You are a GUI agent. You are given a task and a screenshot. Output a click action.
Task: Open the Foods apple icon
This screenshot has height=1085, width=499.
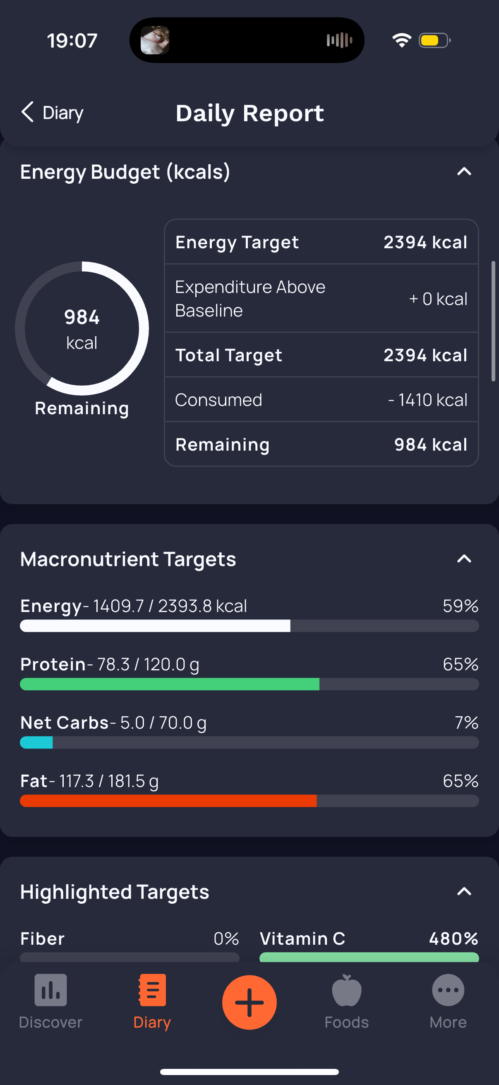(x=347, y=990)
